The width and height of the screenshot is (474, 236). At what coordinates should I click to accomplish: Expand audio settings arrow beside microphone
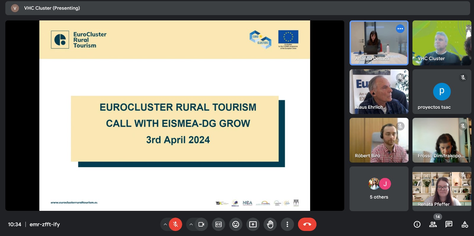point(165,224)
